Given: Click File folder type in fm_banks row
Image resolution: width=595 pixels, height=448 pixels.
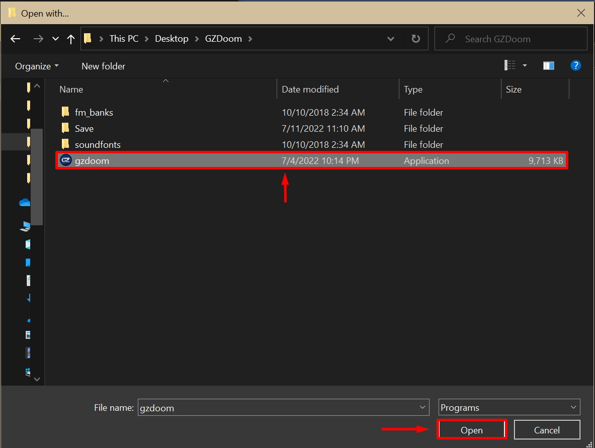Looking at the screenshot, I should pyautogui.click(x=423, y=112).
